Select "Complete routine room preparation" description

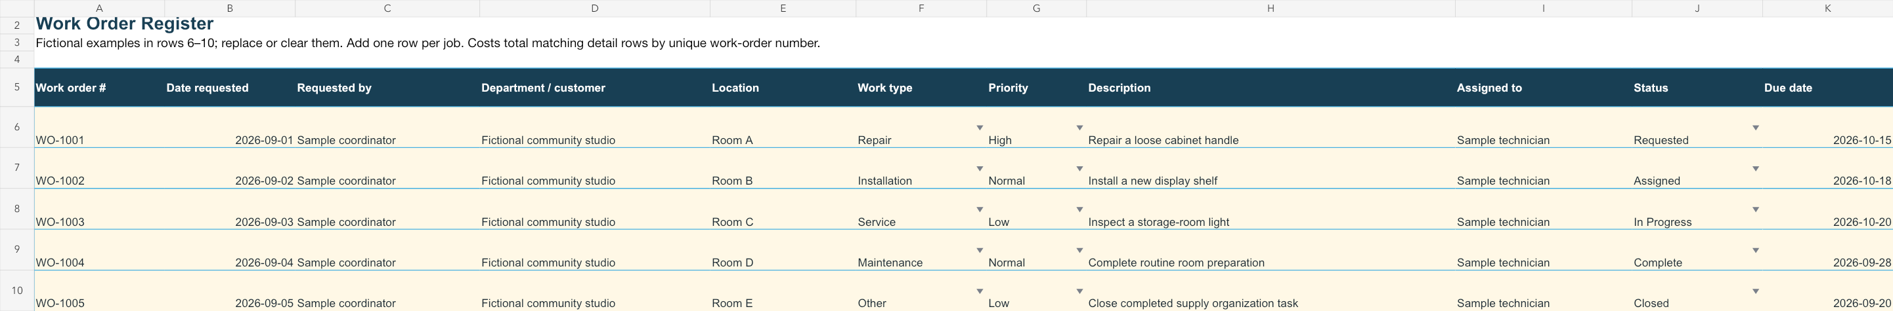[x=1271, y=250]
